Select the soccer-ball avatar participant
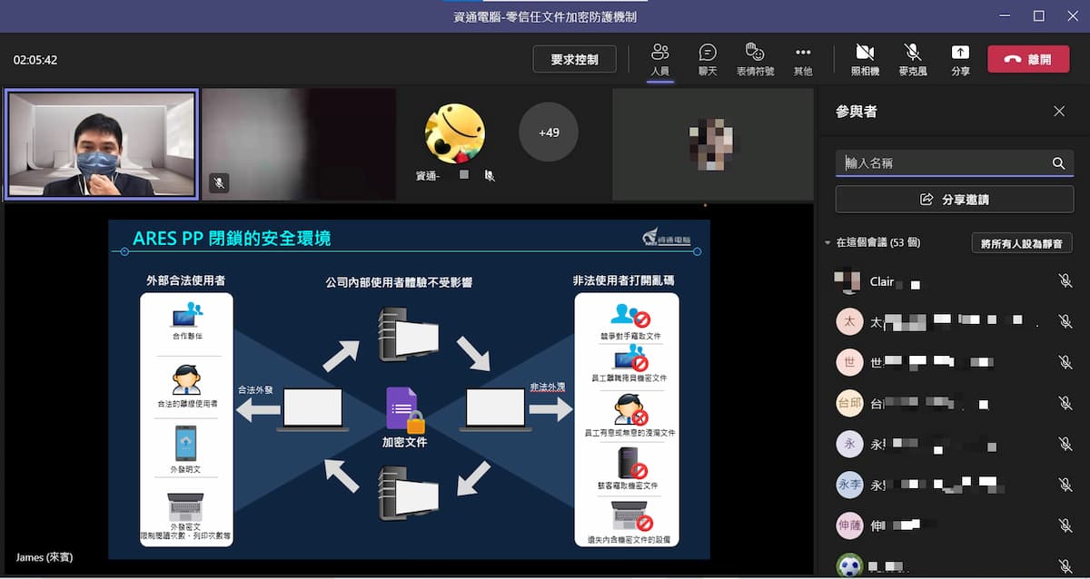This screenshot has width=1090, height=579. [x=849, y=565]
